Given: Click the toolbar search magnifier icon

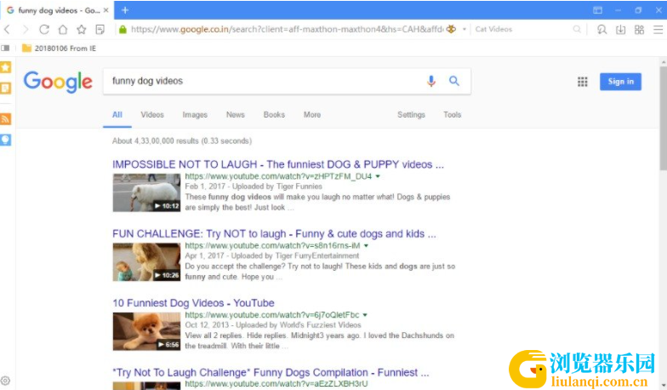Looking at the screenshot, I should click(x=577, y=29).
